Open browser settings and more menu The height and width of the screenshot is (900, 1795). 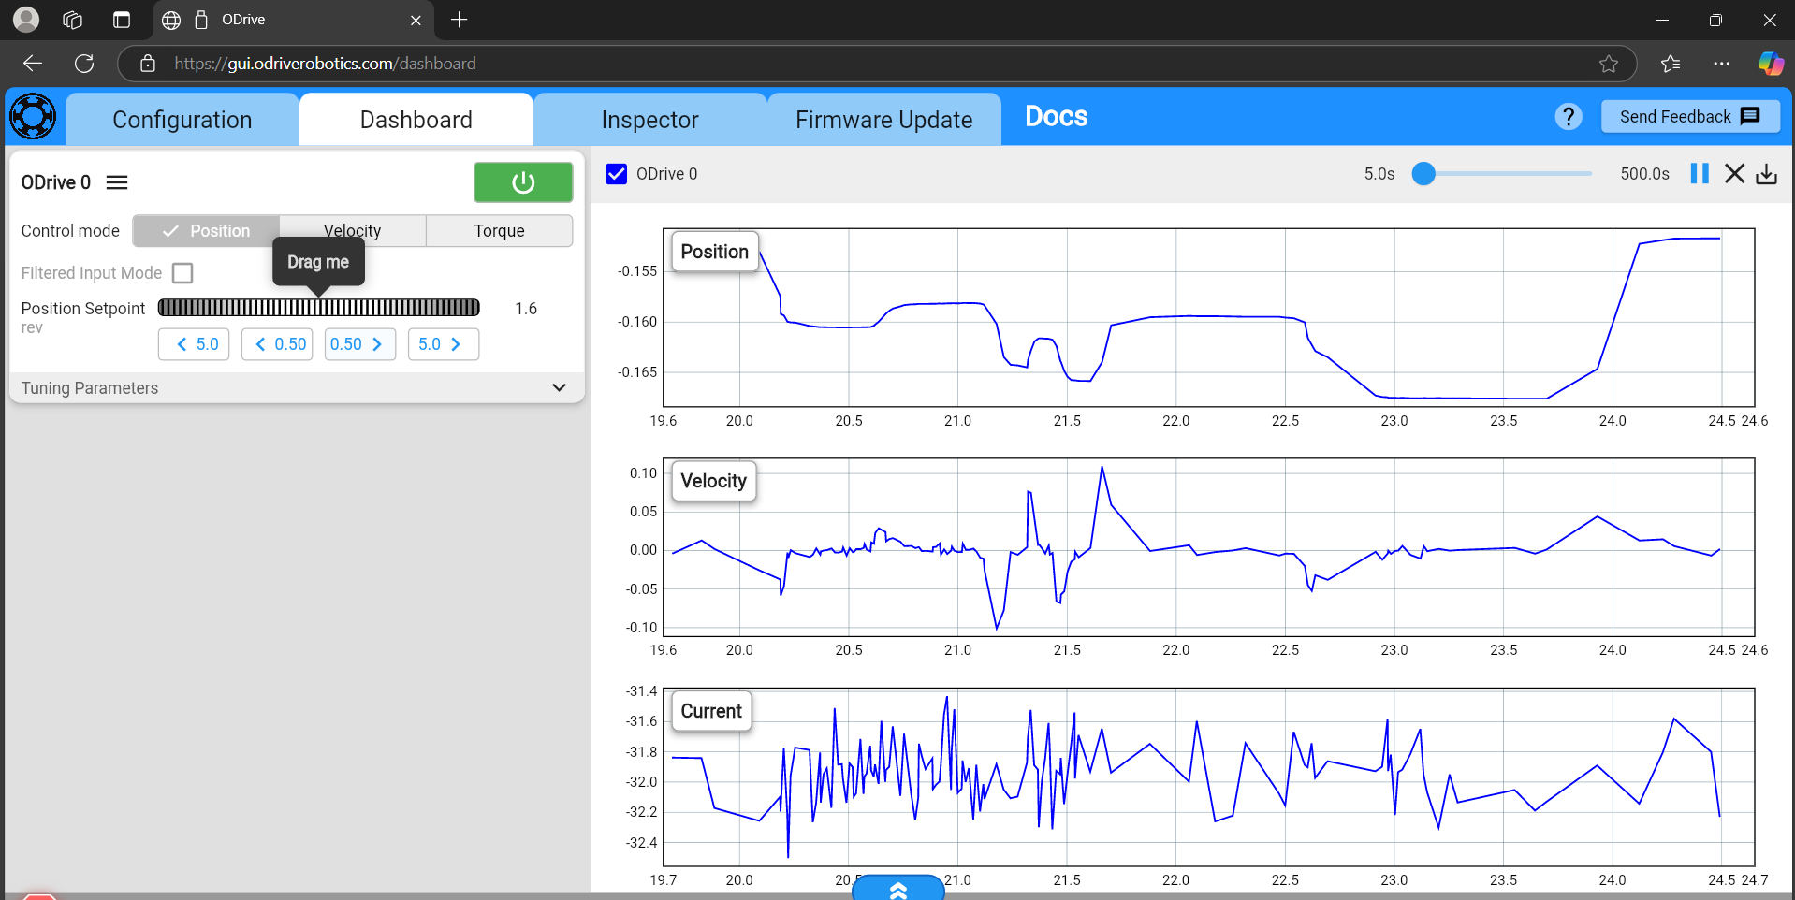pyautogui.click(x=1722, y=64)
